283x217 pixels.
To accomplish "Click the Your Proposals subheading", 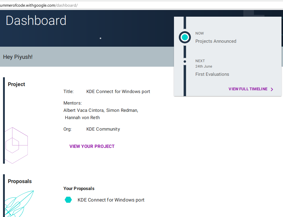I will click(x=79, y=189).
